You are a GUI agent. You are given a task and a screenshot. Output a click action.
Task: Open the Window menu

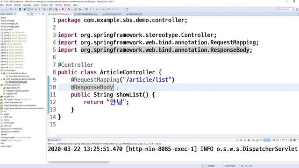coord(67,5)
